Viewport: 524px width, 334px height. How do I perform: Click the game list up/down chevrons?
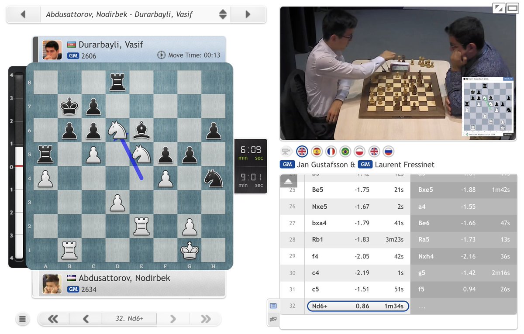click(223, 14)
